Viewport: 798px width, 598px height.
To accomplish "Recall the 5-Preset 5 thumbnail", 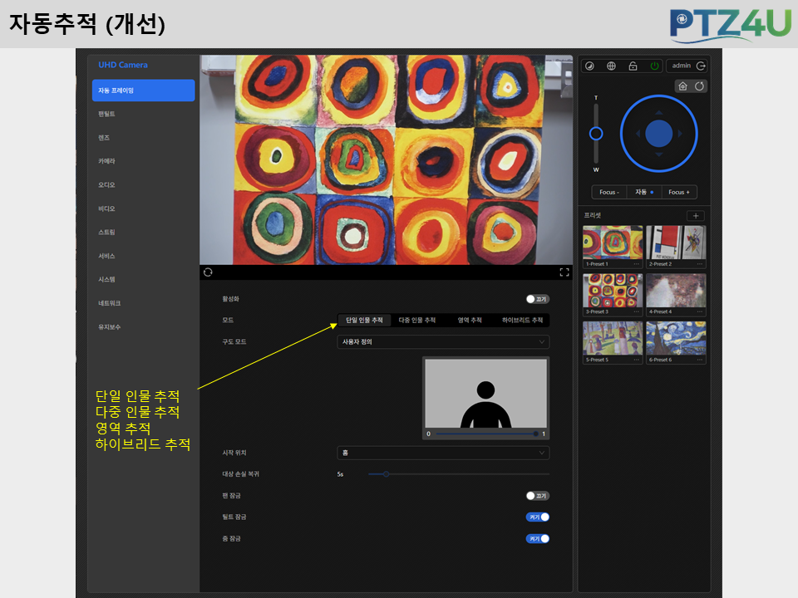I will point(613,338).
